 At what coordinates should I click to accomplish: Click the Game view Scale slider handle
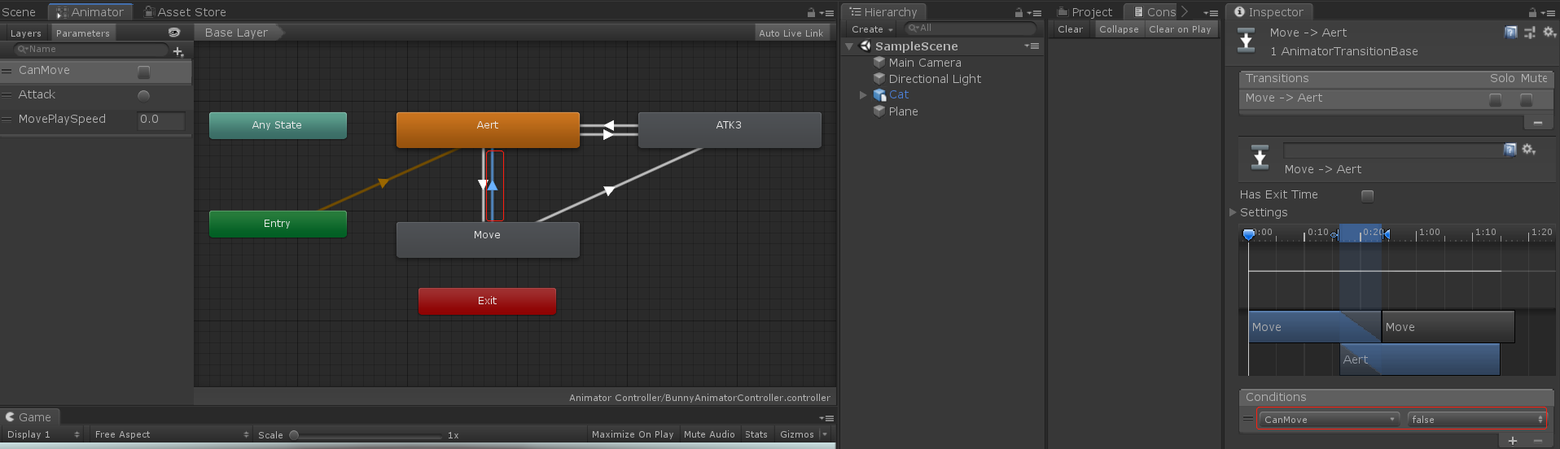[294, 435]
